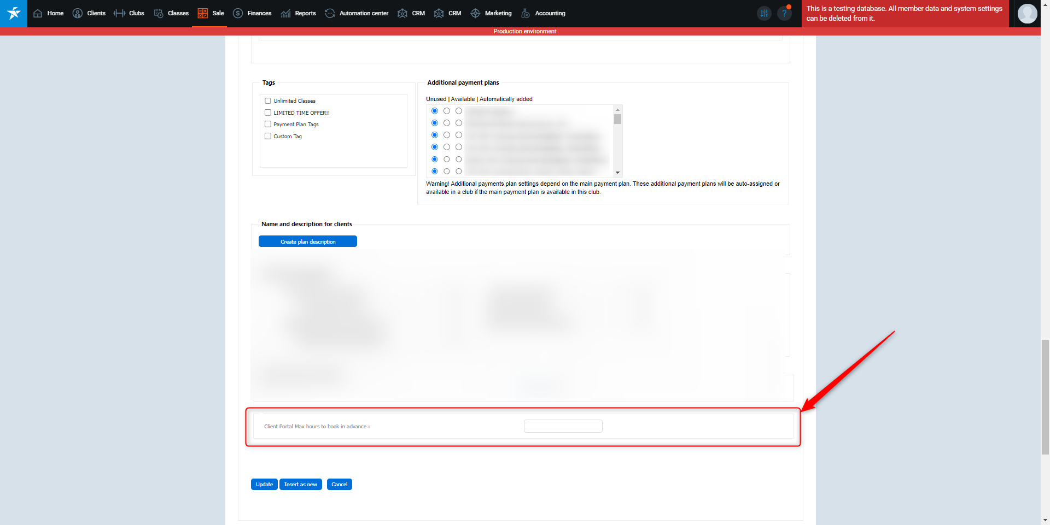Open the Clients section icon
1050x525 pixels.
(78, 13)
